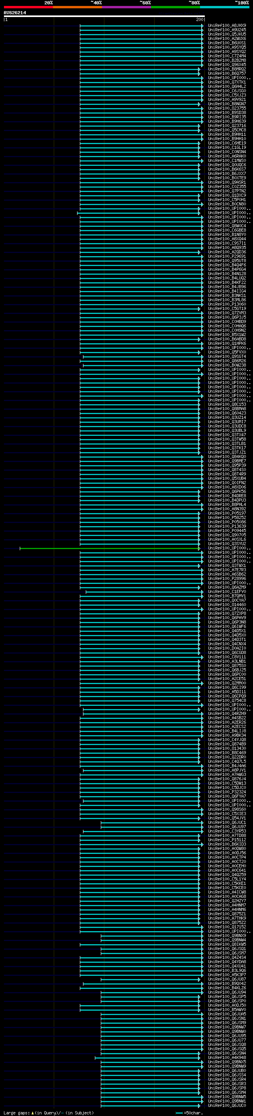Click label UniRef100_Q7XTK1
Viewport: 253px width, 1116px height.
[x=227, y=82]
